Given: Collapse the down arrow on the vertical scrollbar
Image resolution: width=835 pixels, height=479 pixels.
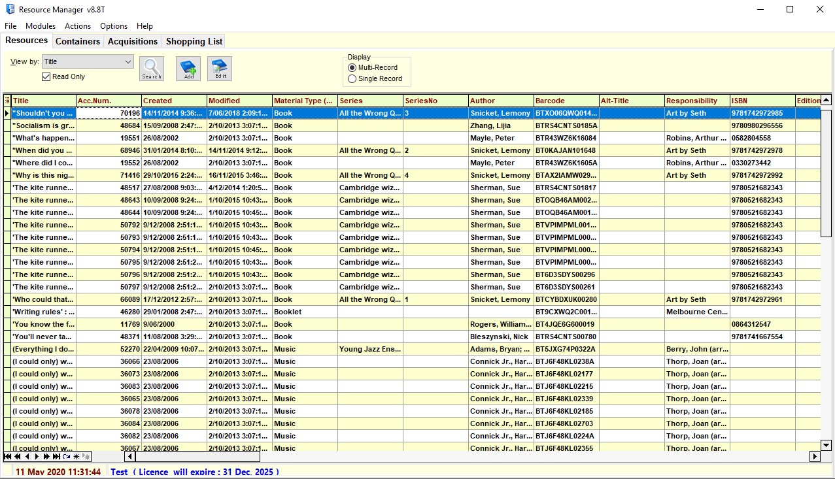Looking at the screenshot, I should coord(825,445).
